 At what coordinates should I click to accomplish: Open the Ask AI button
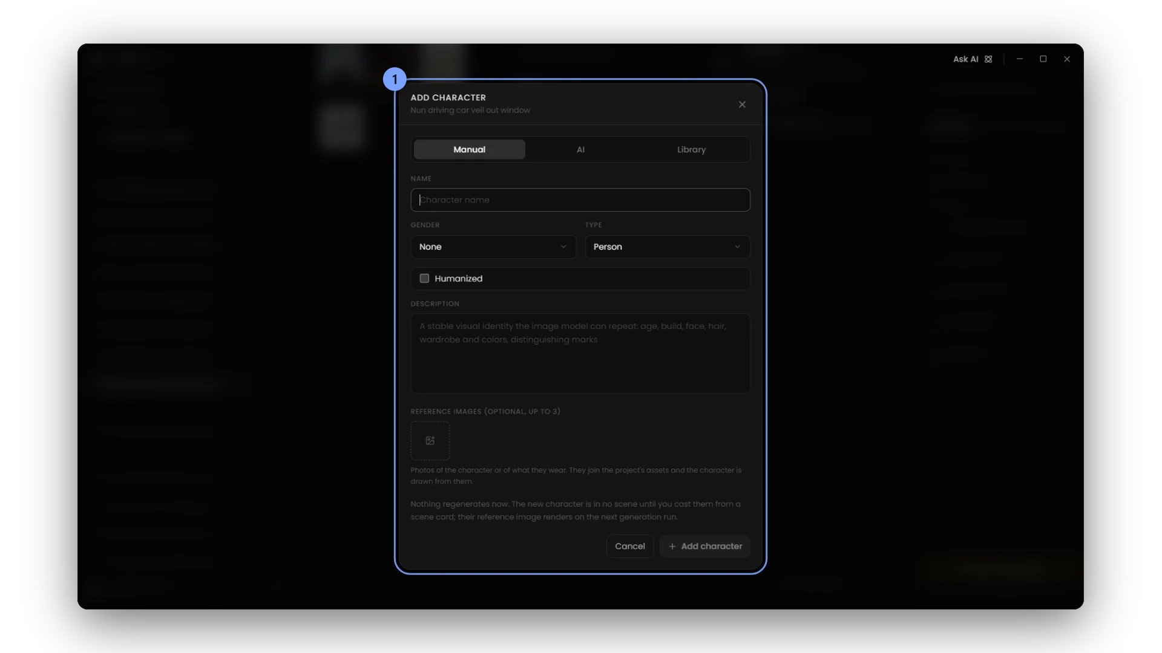tap(973, 59)
